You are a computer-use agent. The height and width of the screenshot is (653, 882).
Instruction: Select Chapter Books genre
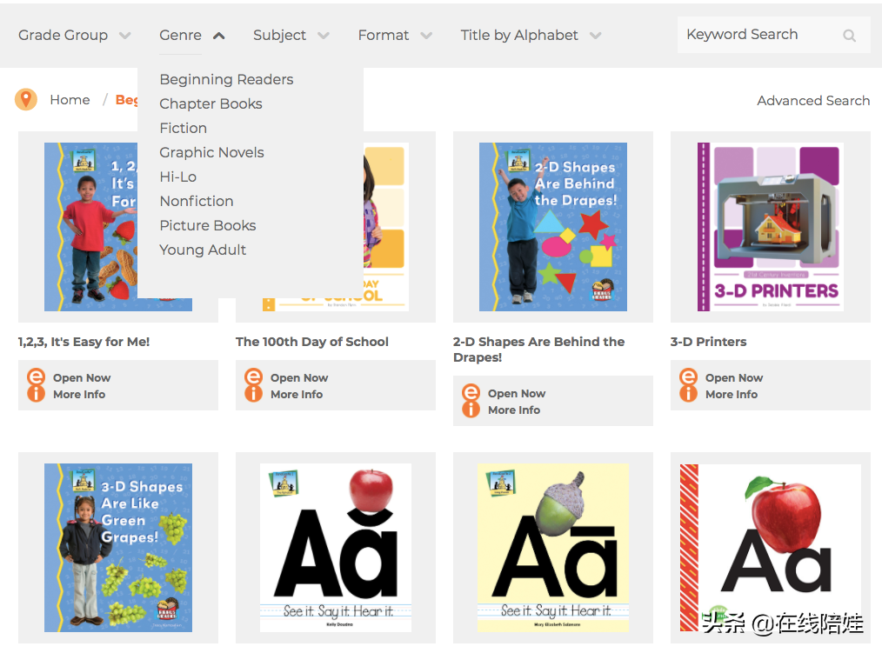click(x=211, y=103)
